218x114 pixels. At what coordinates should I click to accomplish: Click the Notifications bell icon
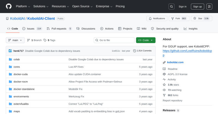150,18
